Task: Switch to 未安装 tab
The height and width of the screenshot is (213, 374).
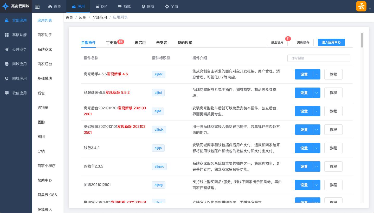Action: pos(162,43)
